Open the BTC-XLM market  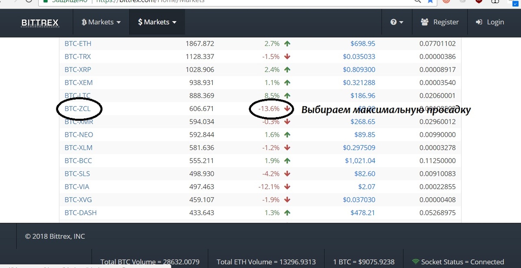79,148
